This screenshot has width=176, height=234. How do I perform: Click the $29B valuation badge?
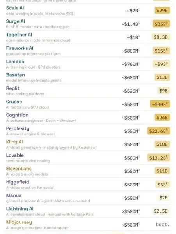click(162, 11)
